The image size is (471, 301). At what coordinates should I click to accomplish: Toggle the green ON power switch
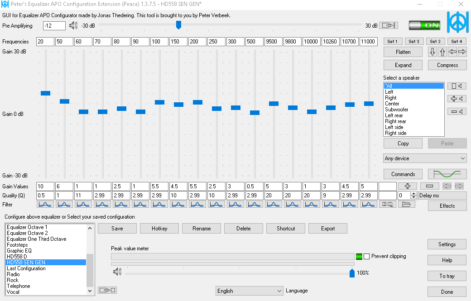coord(424,25)
